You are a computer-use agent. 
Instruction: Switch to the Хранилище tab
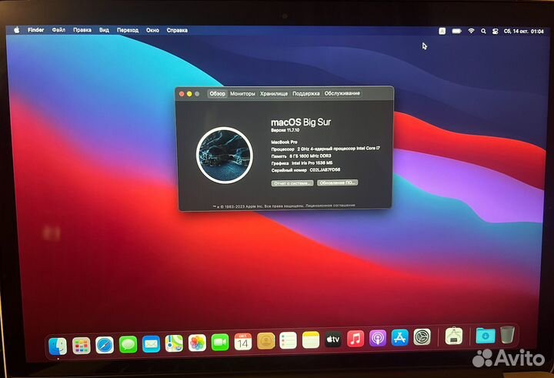274,94
